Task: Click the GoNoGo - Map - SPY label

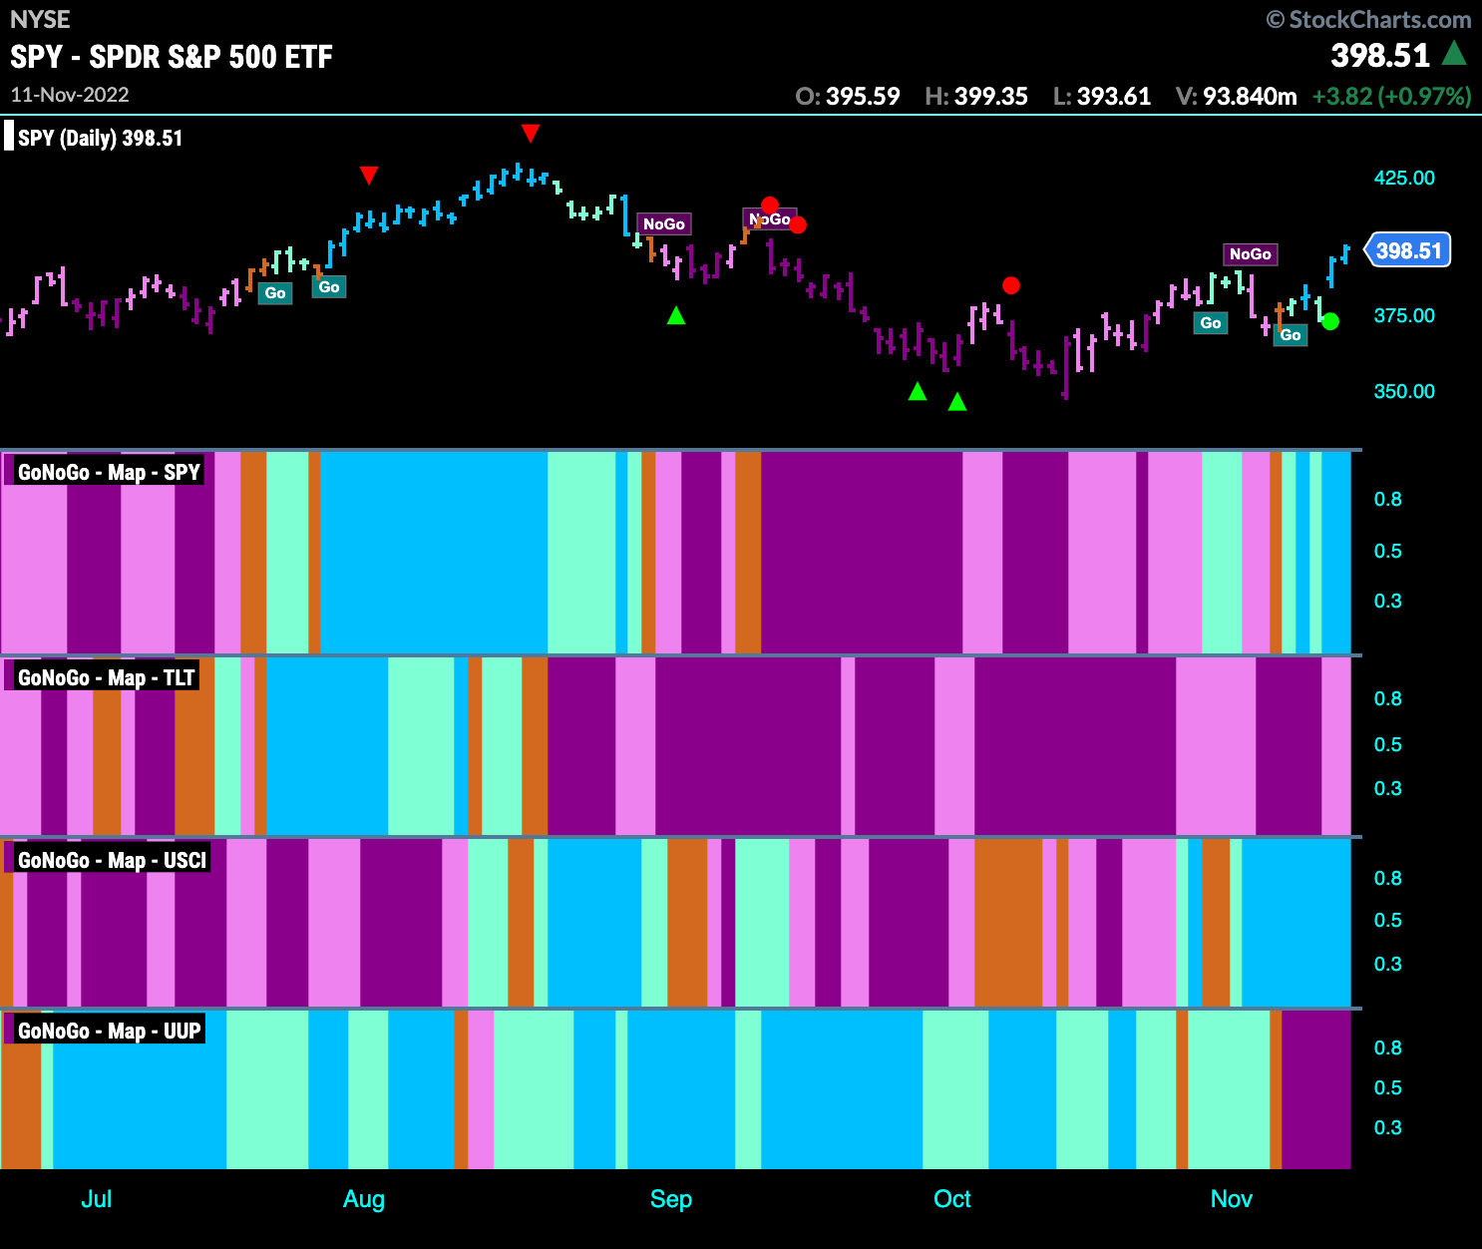Action: pos(110,472)
